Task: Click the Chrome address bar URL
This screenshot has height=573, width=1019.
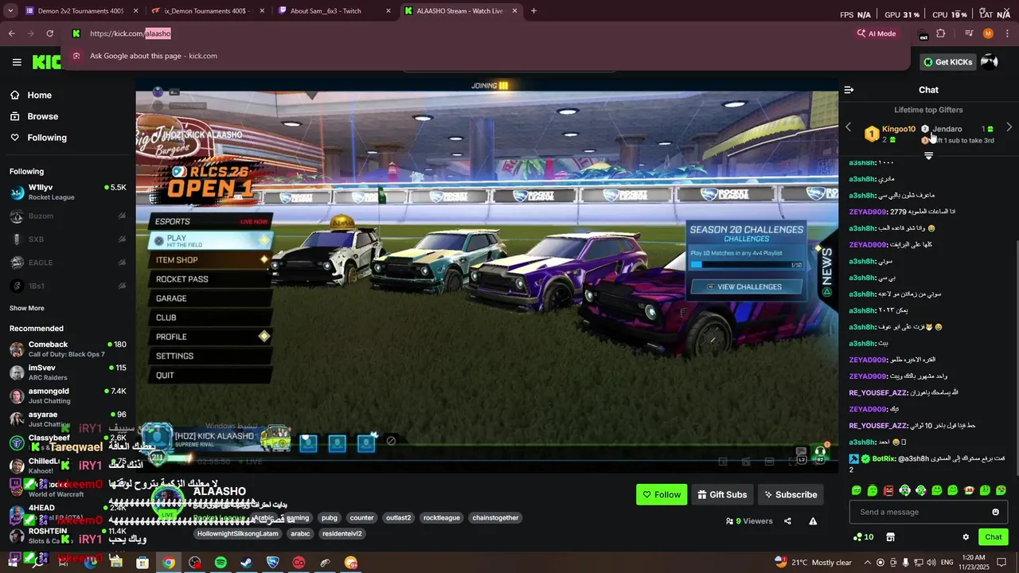Action: [131, 33]
